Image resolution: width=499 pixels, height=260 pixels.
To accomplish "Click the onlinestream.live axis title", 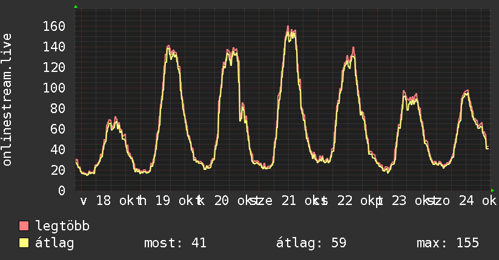I will pos(7,100).
